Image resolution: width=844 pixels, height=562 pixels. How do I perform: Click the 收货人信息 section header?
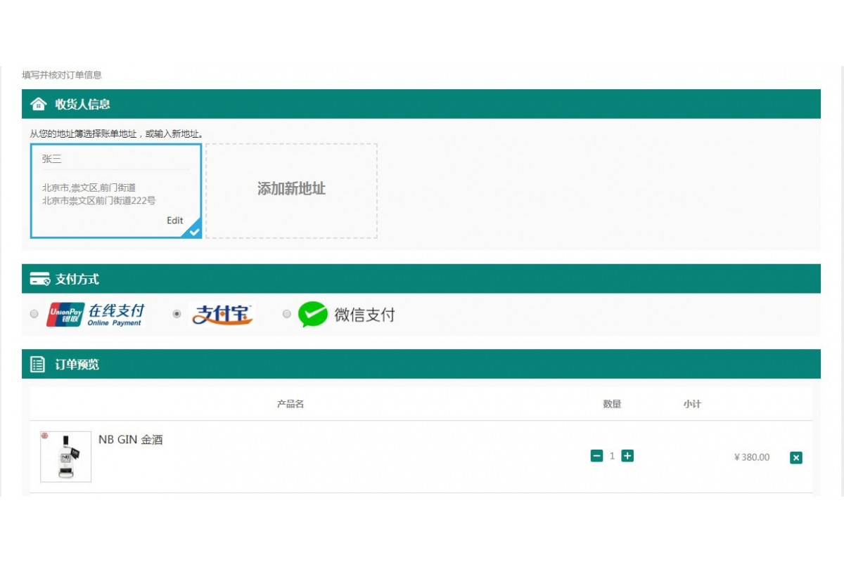[x=421, y=104]
